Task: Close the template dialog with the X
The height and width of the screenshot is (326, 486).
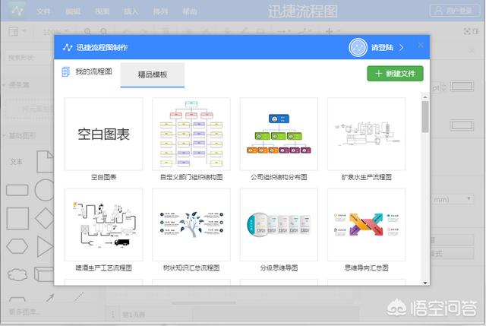Action: point(421,46)
